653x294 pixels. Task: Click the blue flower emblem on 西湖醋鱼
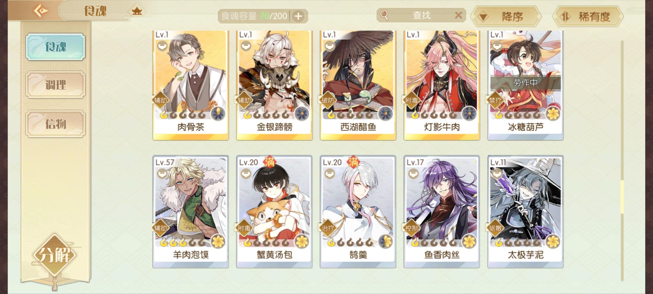tap(385, 114)
